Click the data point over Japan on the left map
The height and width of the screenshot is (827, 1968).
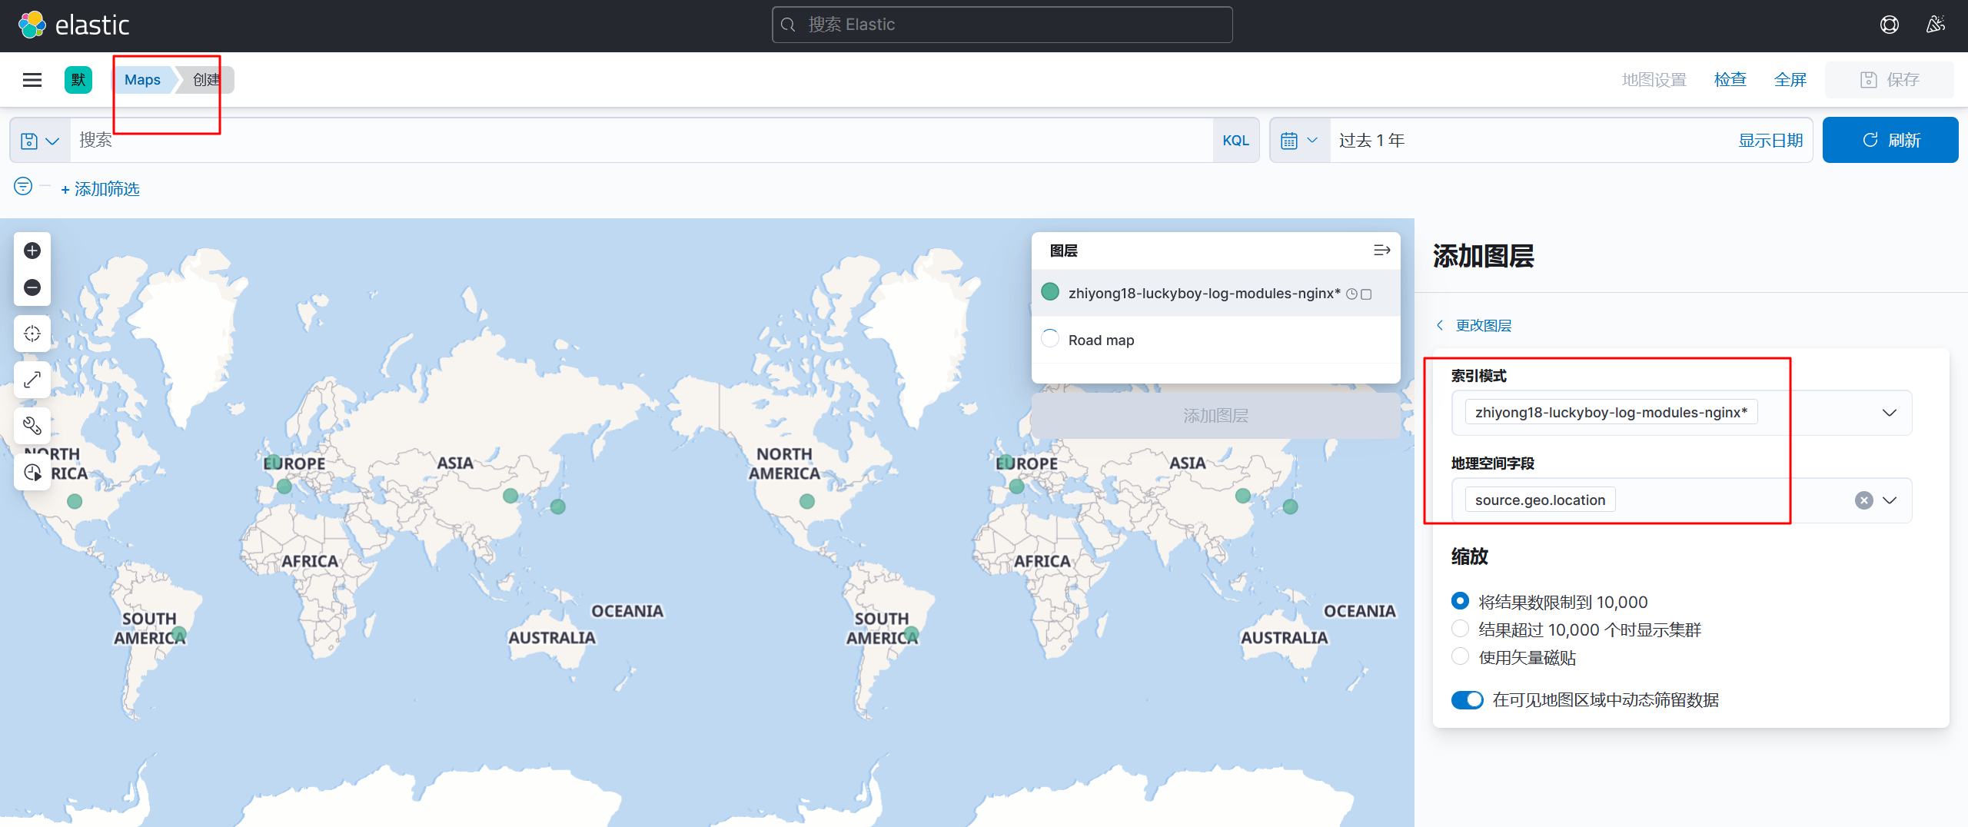coord(558,506)
